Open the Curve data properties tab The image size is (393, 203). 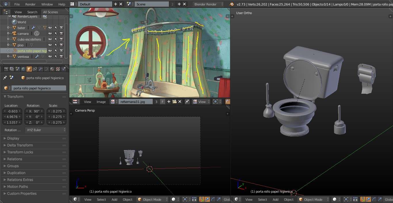coord(46,69)
